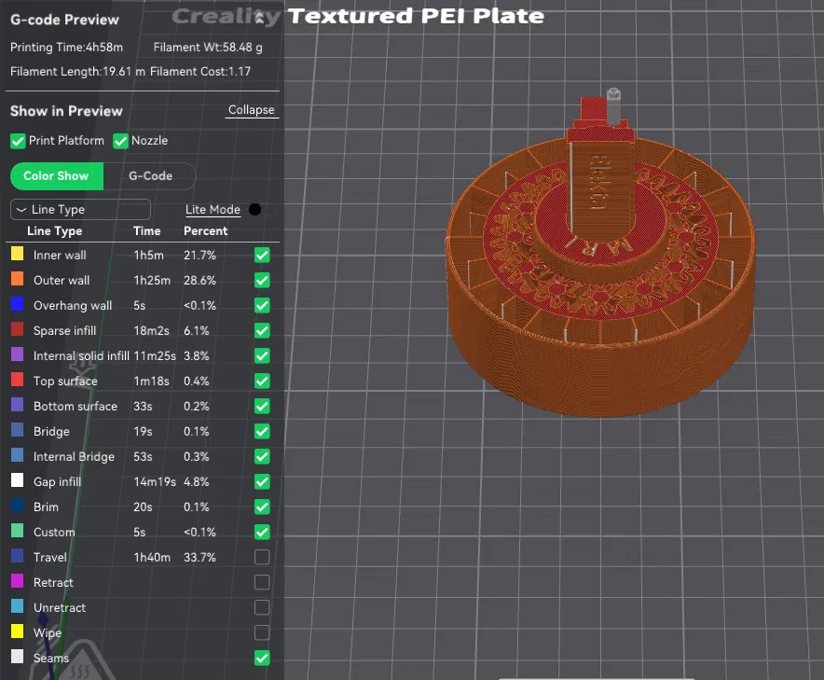Click the dark red Sparse infill swatch
Image resolution: width=824 pixels, height=680 pixels.
coord(18,329)
